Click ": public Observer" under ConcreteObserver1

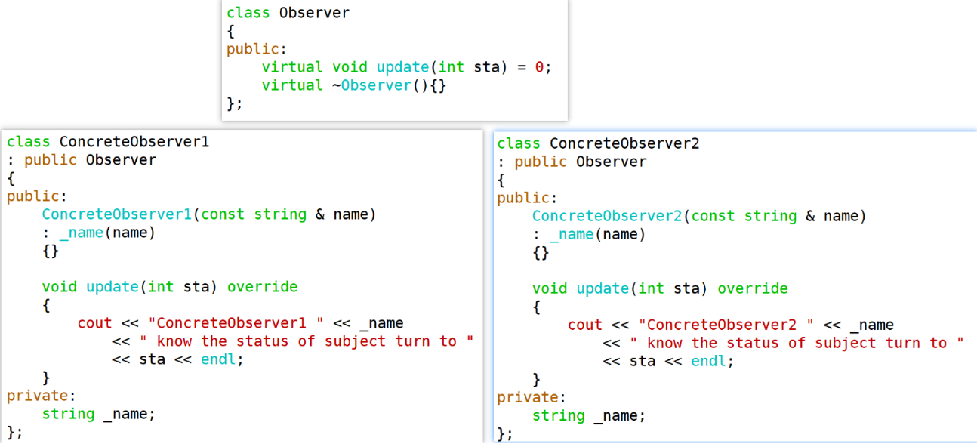[x=82, y=160]
